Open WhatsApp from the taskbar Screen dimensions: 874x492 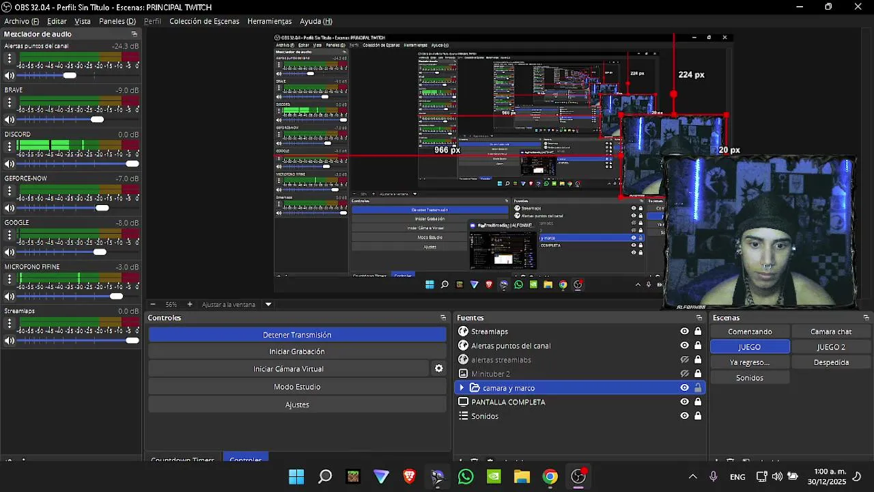tap(466, 477)
